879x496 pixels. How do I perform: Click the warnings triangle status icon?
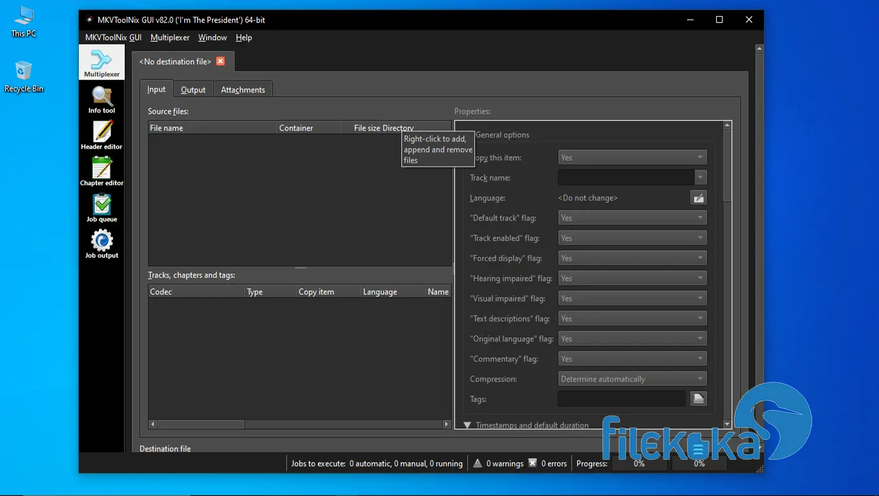[478, 463]
